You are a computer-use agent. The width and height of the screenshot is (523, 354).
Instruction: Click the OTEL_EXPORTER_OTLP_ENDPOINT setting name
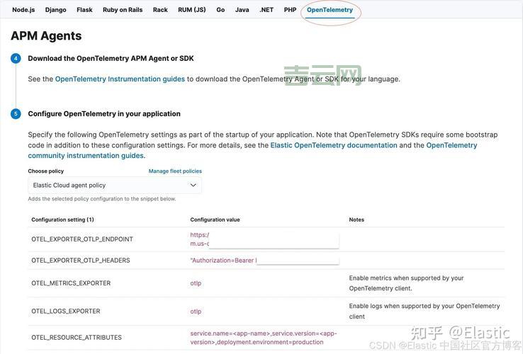point(82,239)
